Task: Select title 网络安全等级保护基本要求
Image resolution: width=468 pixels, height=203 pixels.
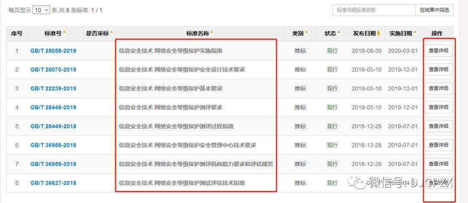Action: pyautogui.click(x=188, y=89)
